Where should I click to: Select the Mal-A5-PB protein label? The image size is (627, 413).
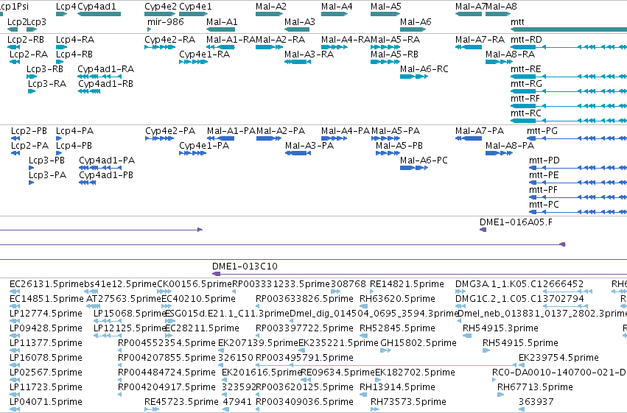click(399, 146)
